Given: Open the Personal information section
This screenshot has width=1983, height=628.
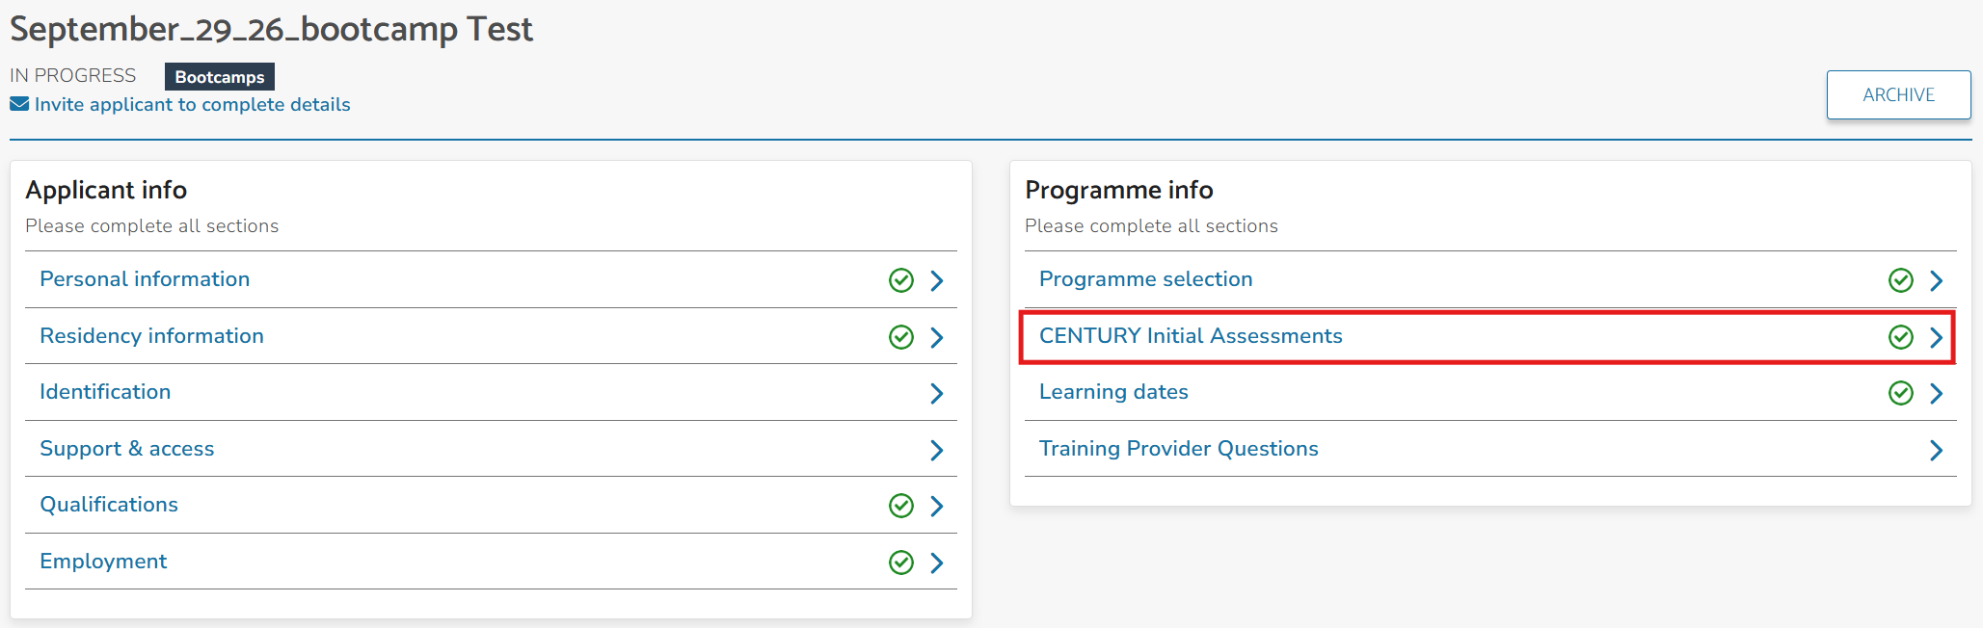Looking at the screenshot, I should tap(491, 279).
